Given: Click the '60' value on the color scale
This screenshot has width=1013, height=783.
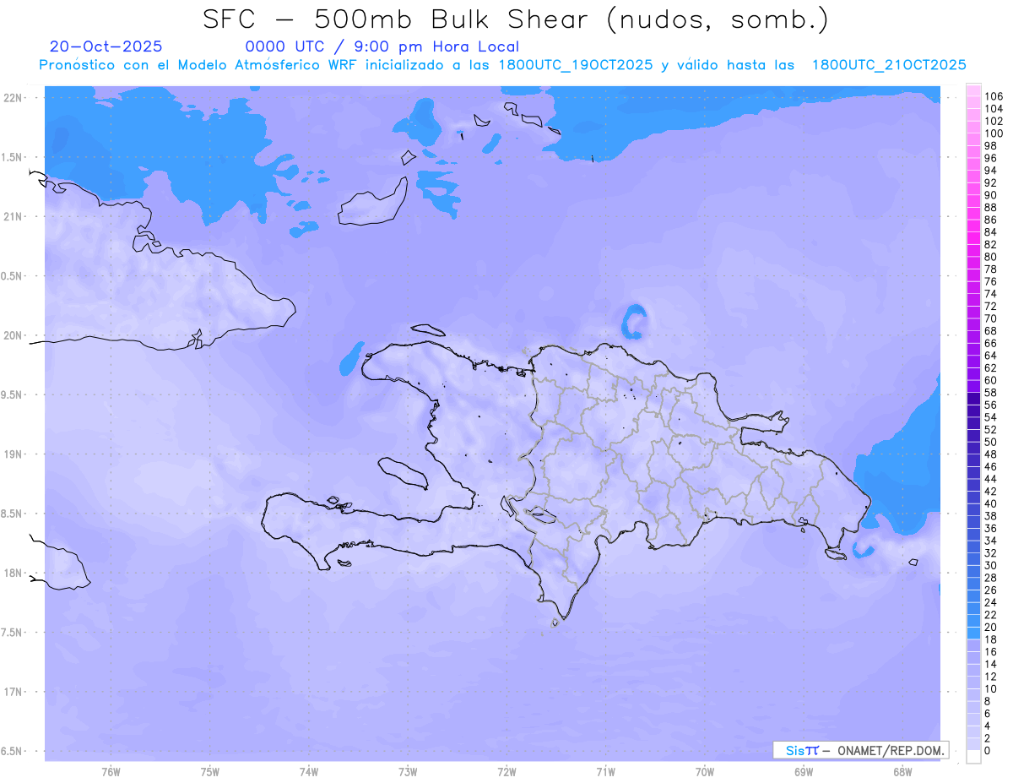Looking at the screenshot, I should pyautogui.click(x=991, y=380).
